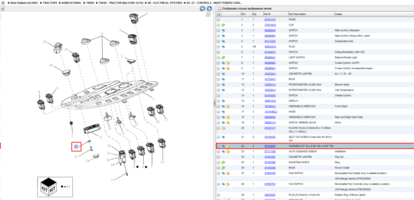This screenshot has width=414, height=200.
Task: Click 'Power Outlet' usage text
Action: click(x=342, y=168)
